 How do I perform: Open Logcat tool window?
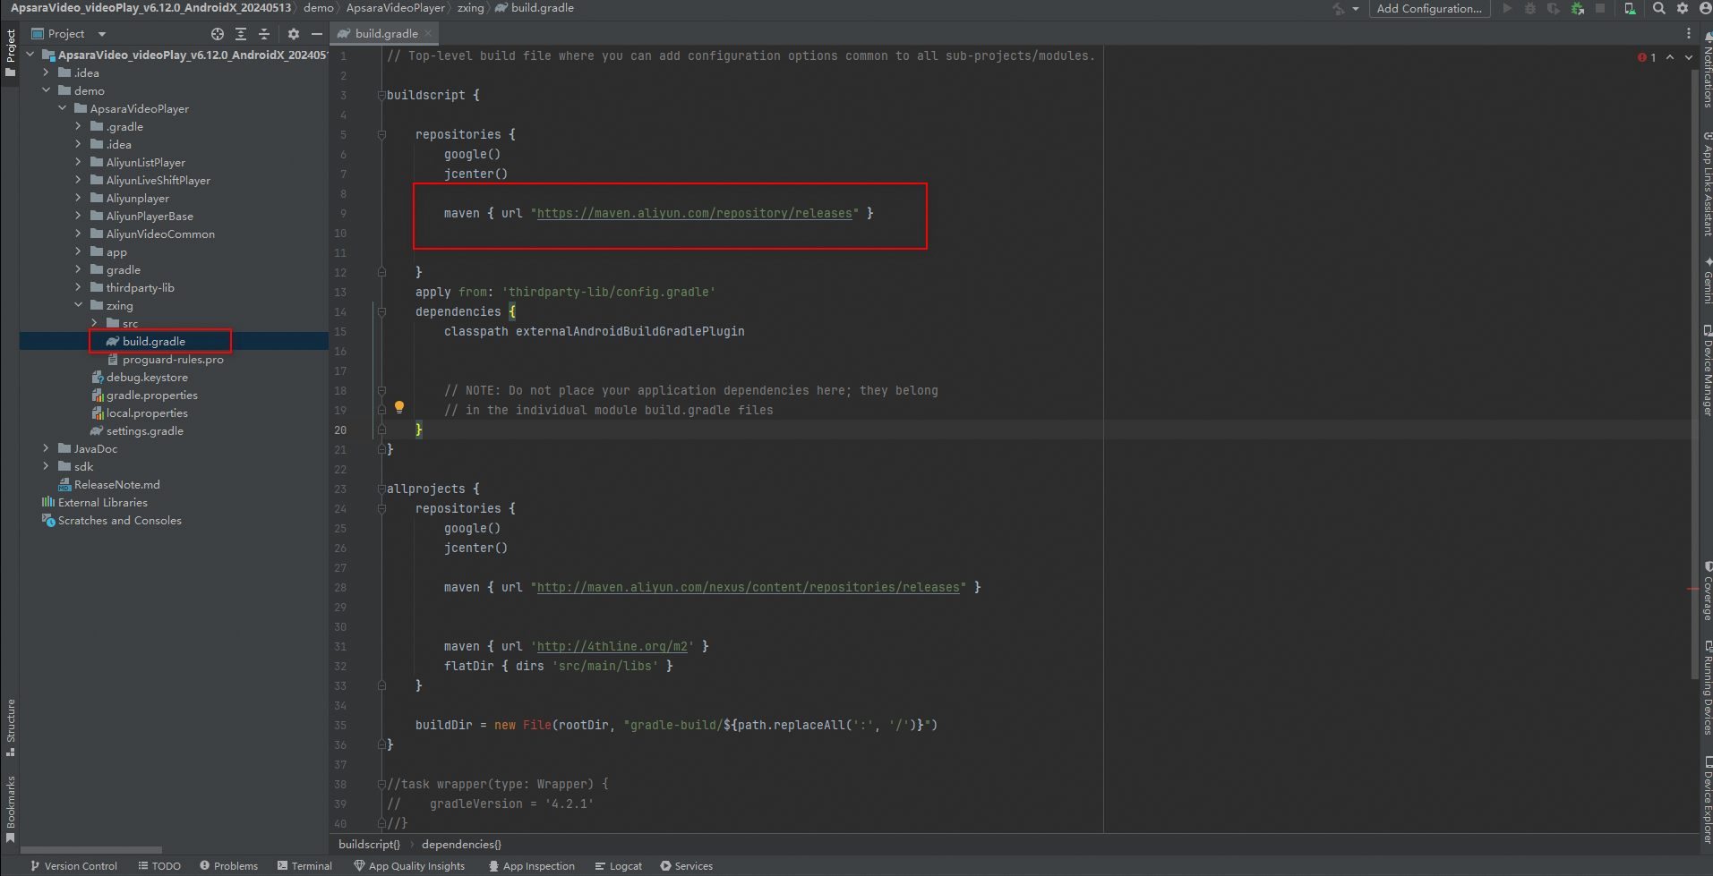point(618,866)
